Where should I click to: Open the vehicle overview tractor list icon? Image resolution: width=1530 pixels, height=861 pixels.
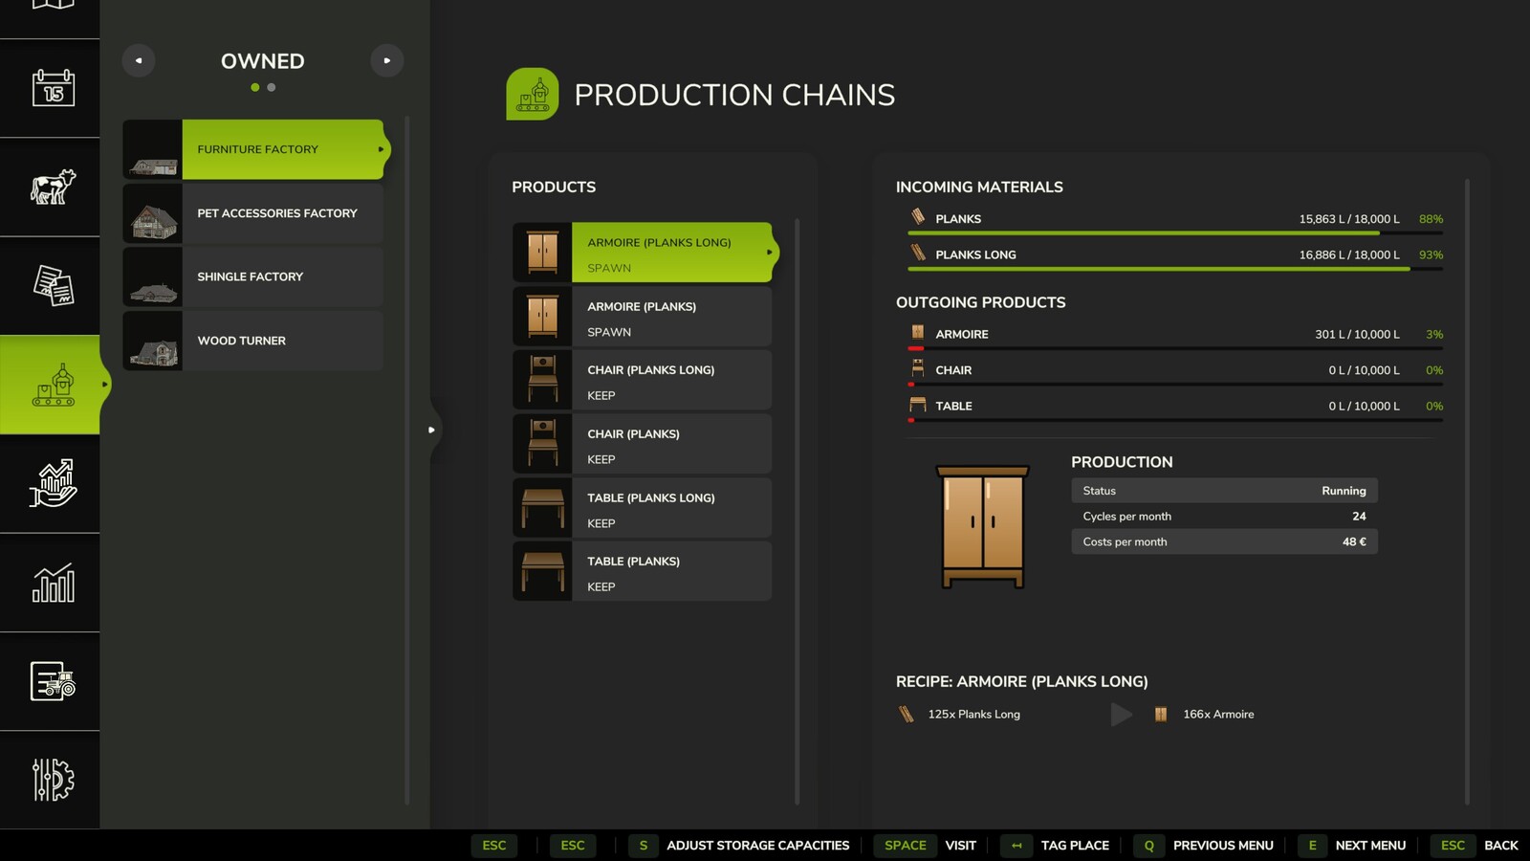53,681
